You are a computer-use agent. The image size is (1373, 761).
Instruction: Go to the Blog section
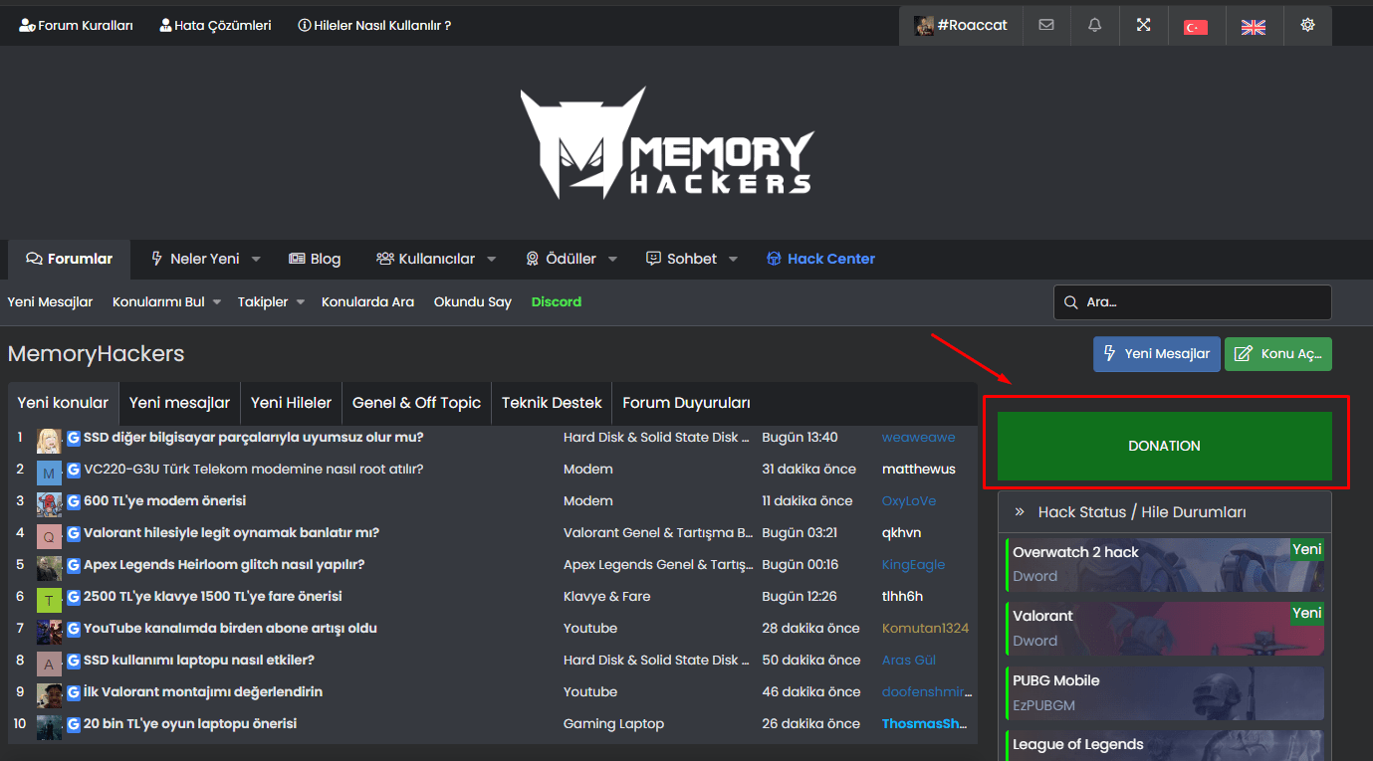coord(315,259)
